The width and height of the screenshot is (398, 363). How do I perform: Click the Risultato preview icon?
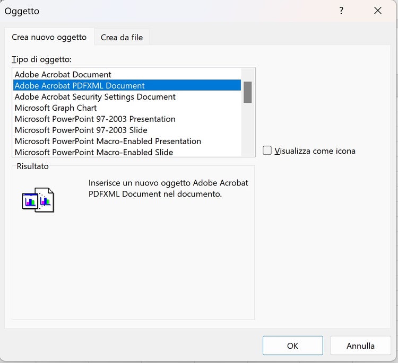38,200
